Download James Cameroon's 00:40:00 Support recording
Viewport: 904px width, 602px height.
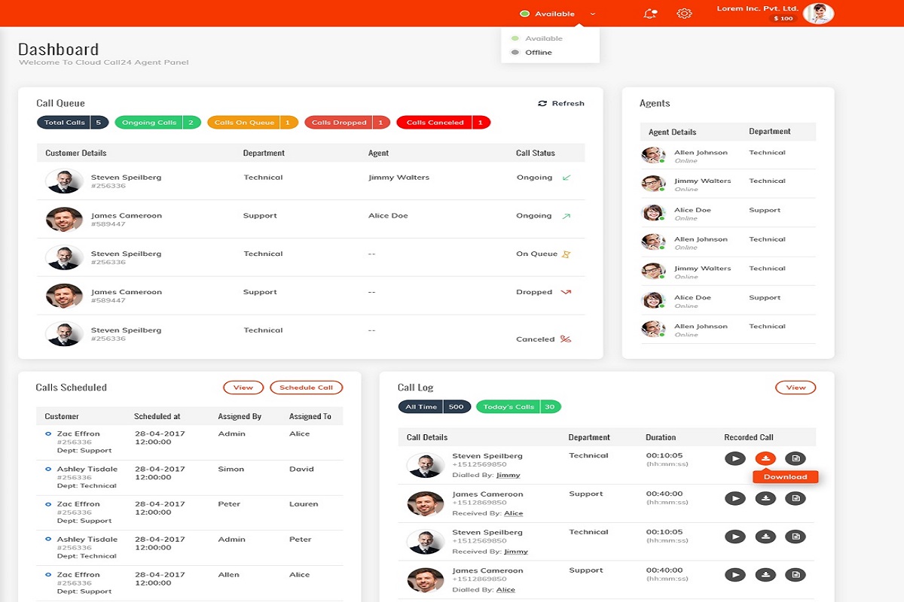click(765, 498)
